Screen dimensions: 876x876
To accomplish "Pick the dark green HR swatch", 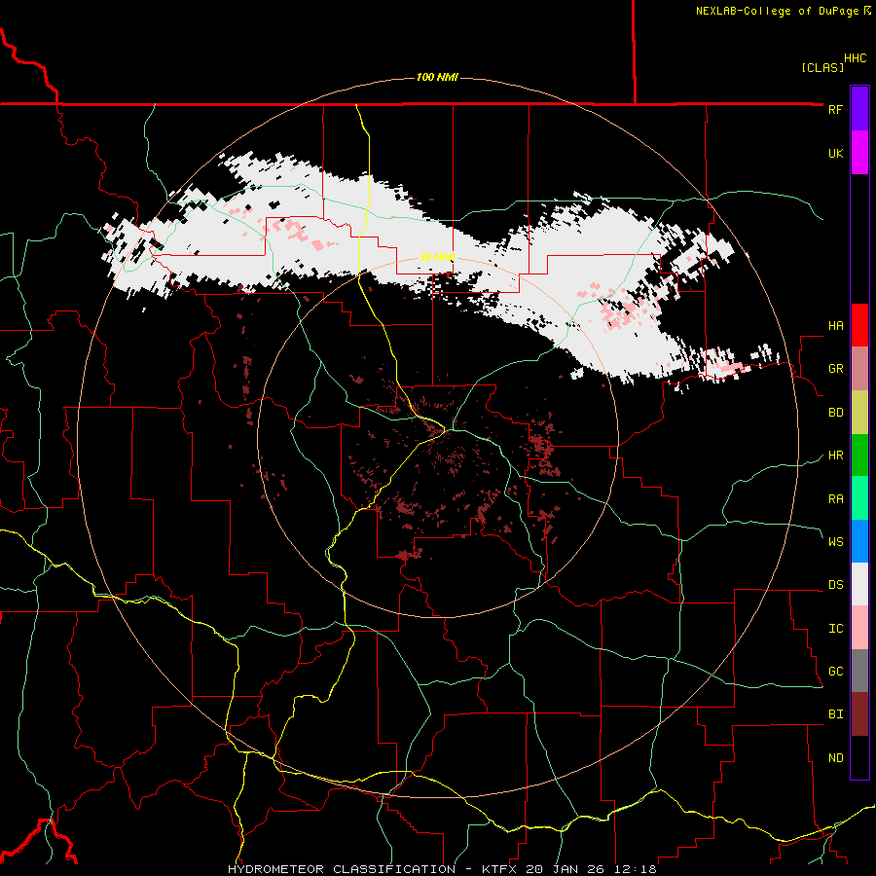I will point(859,456).
